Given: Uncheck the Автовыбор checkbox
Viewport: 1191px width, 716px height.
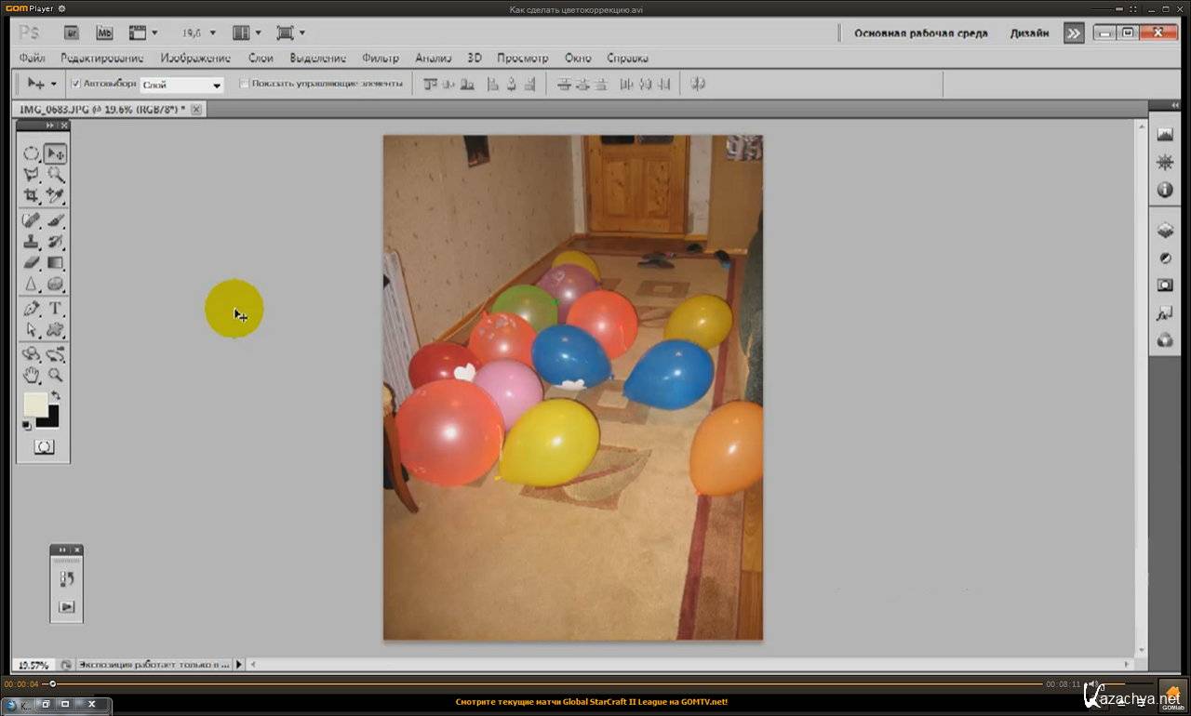Looking at the screenshot, I should 76,84.
